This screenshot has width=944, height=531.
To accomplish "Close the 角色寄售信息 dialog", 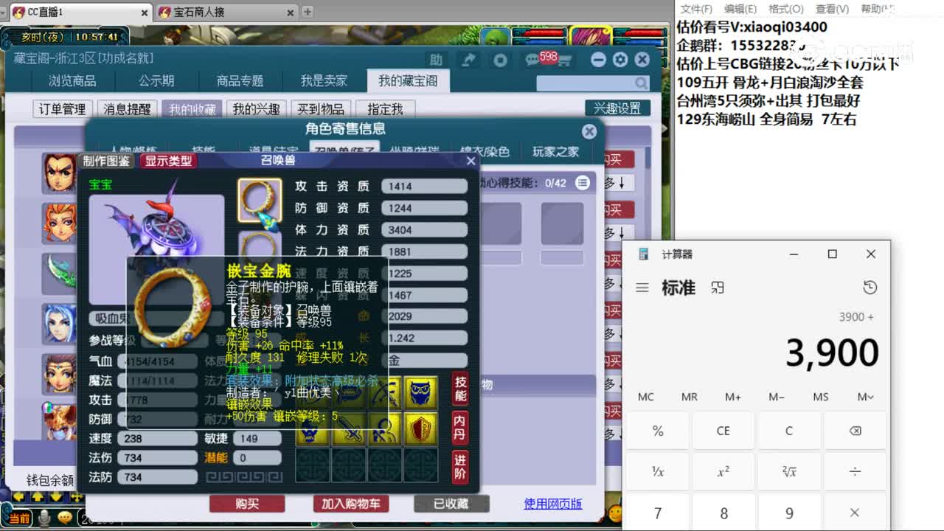I will pyautogui.click(x=589, y=131).
